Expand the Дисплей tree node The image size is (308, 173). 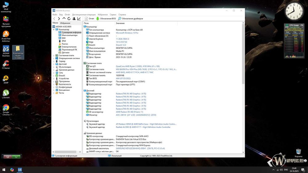coord(54,64)
